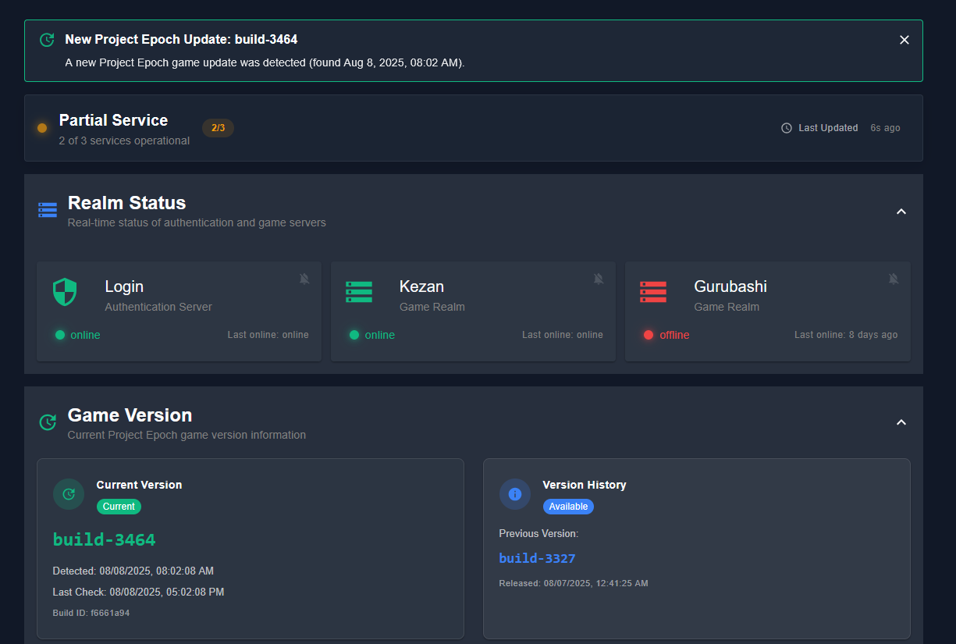
Task: Click the orange Partial Service status dot
Action: [x=42, y=128]
